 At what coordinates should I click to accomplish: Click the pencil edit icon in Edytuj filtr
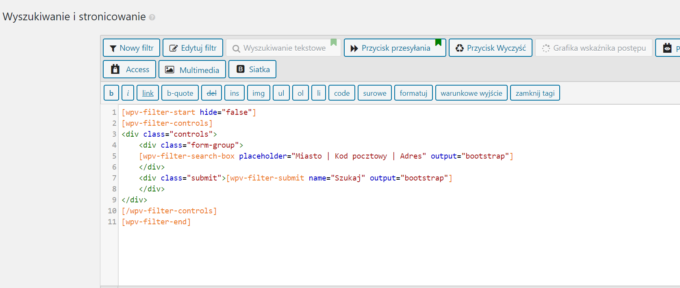click(x=174, y=48)
